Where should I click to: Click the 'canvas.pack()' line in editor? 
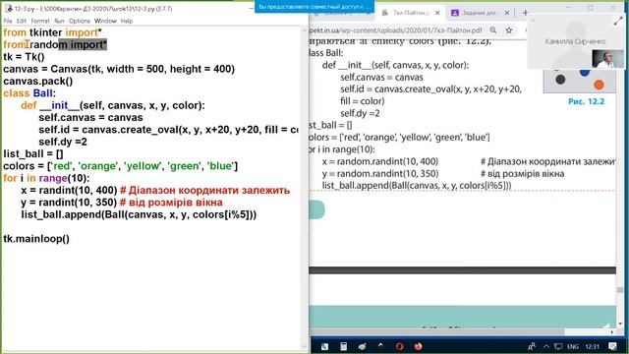tap(38, 81)
